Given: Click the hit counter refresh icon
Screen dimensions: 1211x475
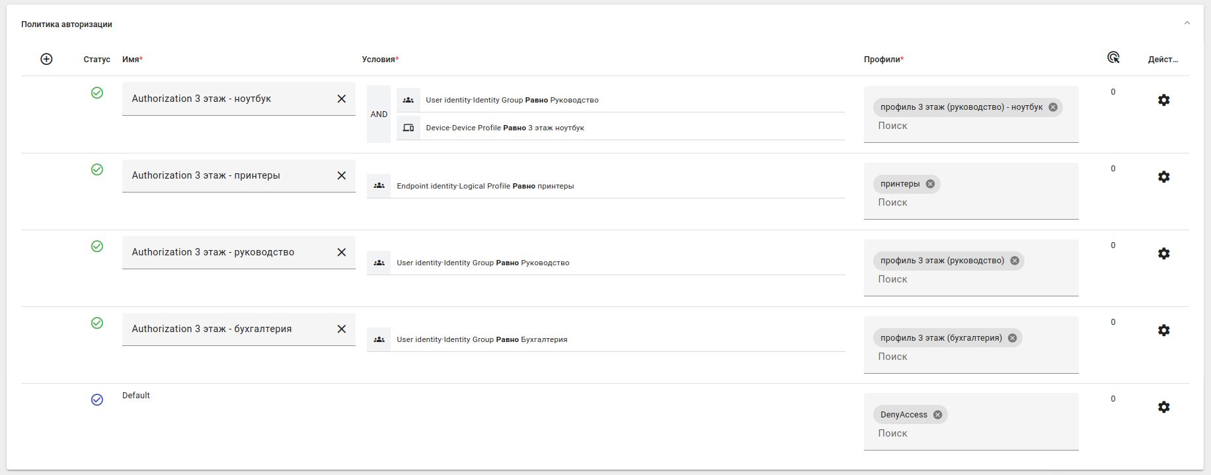Looking at the screenshot, I should tap(1113, 58).
